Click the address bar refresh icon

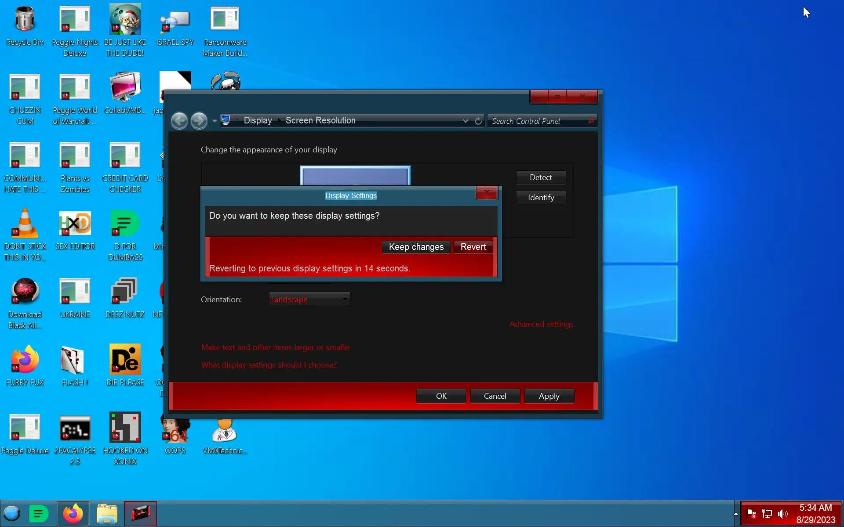478,121
